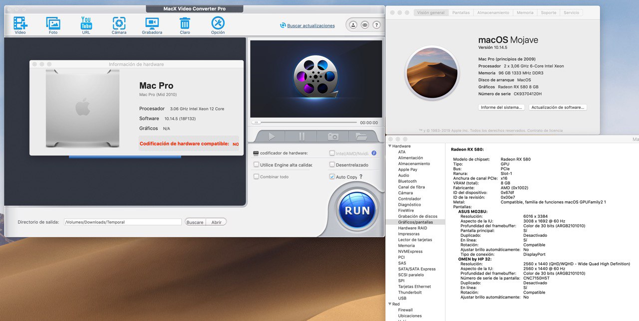Enable Intel/AMD/Nvidia hardware encoder checkbox
The width and height of the screenshot is (639, 321).
(x=332, y=154)
